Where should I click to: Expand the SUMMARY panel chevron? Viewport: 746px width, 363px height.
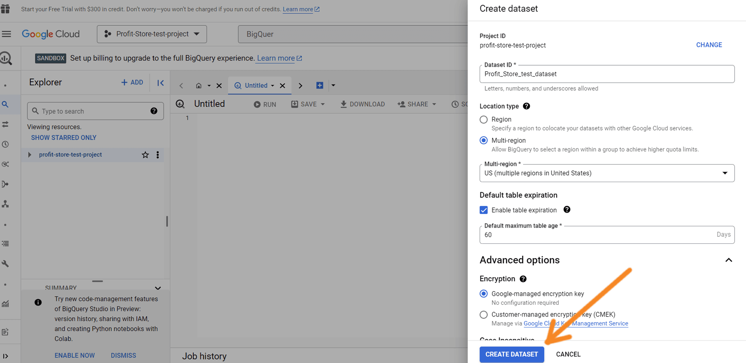pyautogui.click(x=158, y=288)
